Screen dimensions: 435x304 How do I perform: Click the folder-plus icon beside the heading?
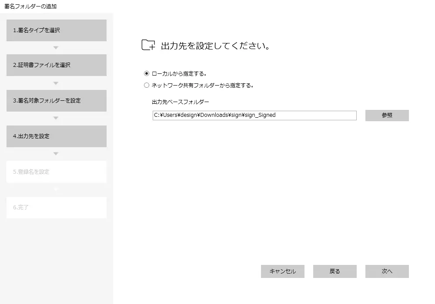pos(148,45)
